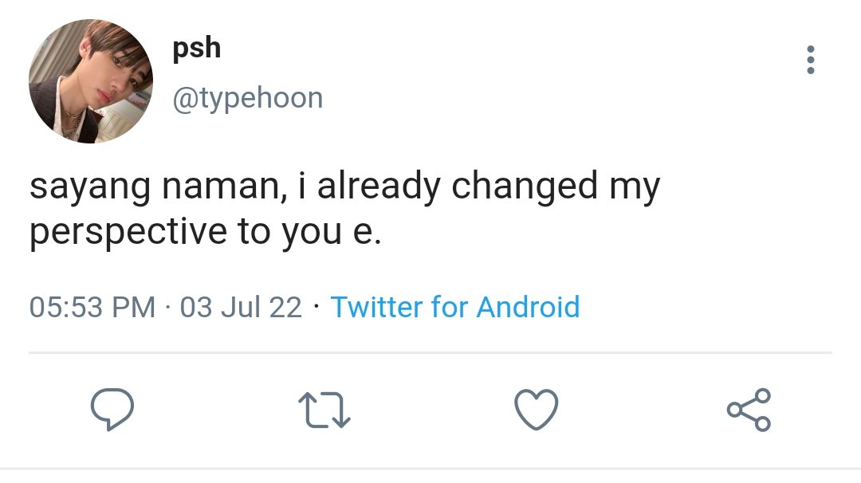Click the word "Android" in source label
861x483 pixels.
tap(528, 307)
